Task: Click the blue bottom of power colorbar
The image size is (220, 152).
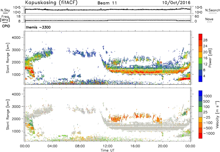Action: point(200,79)
